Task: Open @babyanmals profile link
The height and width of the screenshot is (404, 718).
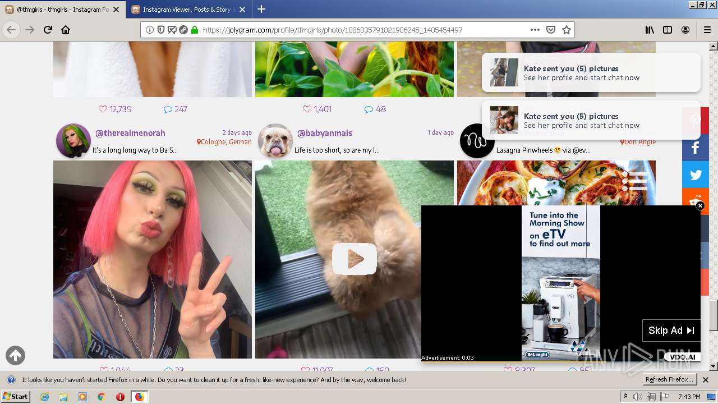Action: (325, 133)
